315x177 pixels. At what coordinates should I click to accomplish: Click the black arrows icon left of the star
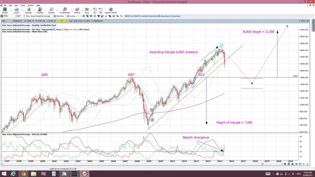pyautogui.click(x=110, y=16)
